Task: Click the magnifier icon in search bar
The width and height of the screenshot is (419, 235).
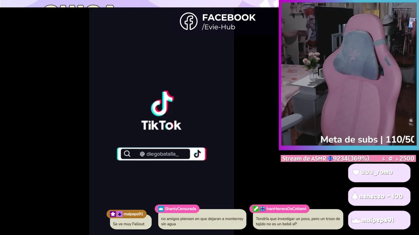Action: coord(127,154)
